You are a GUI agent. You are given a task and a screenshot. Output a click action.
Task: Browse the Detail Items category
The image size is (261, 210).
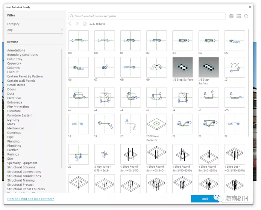[16, 85]
